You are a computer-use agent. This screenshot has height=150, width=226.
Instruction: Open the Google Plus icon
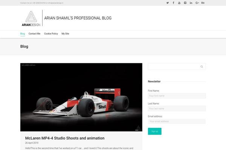tap(197, 3)
